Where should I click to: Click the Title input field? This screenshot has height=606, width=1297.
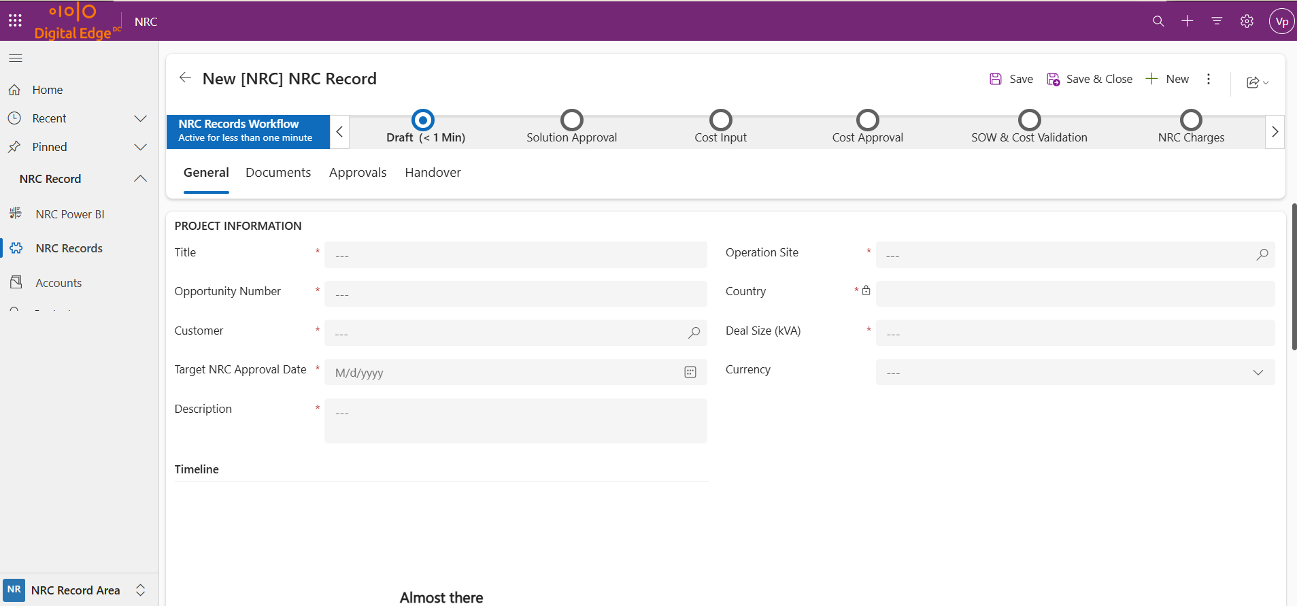(516, 254)
